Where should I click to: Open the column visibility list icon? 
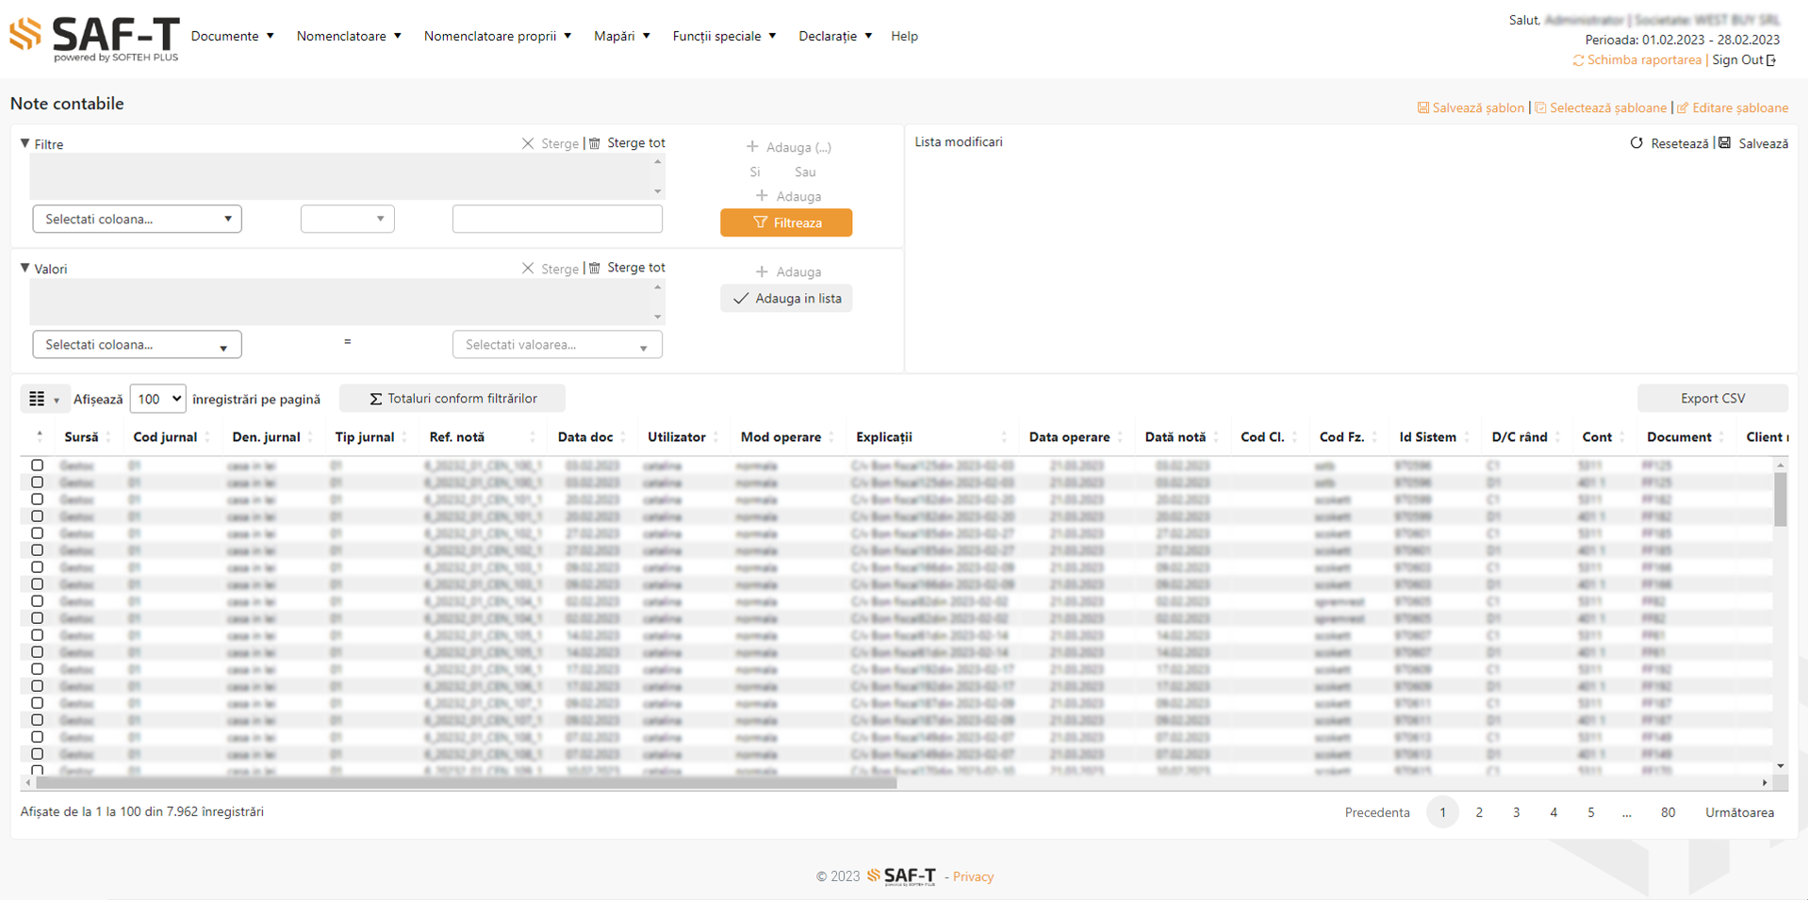(43, 399)
